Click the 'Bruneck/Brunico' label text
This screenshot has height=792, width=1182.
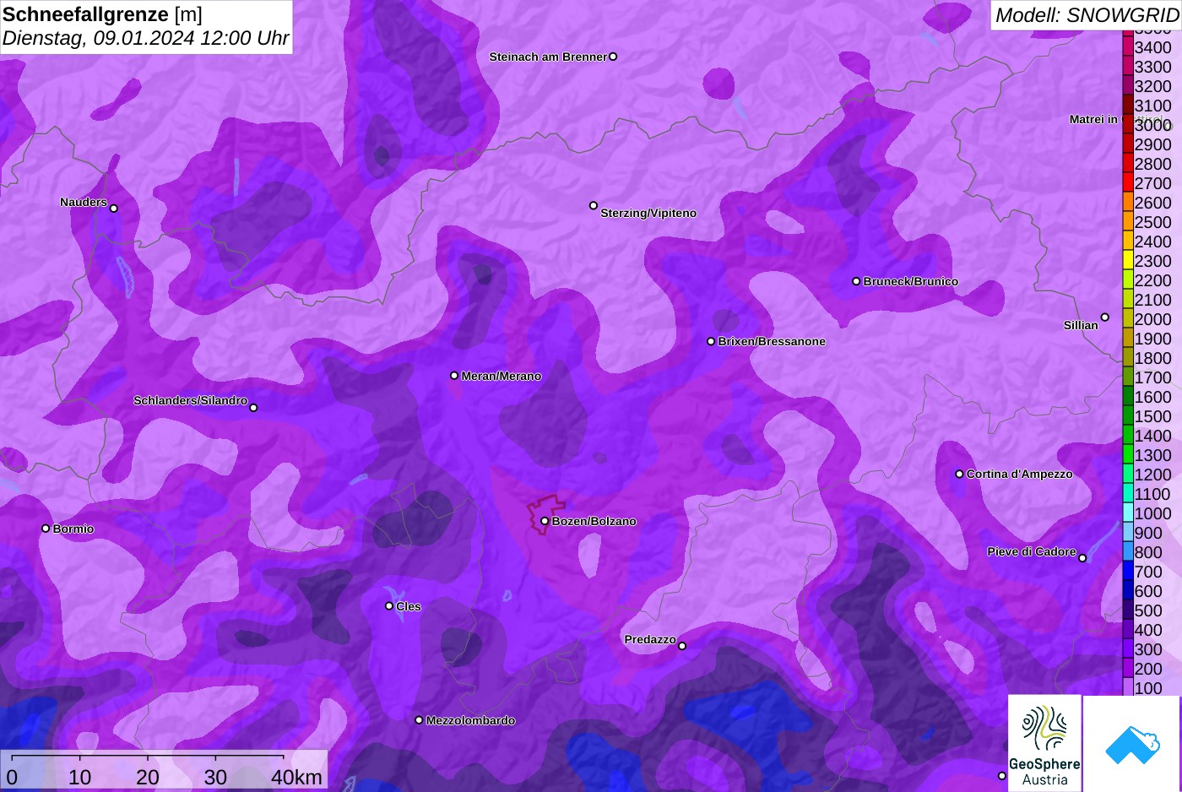point(910,281)
